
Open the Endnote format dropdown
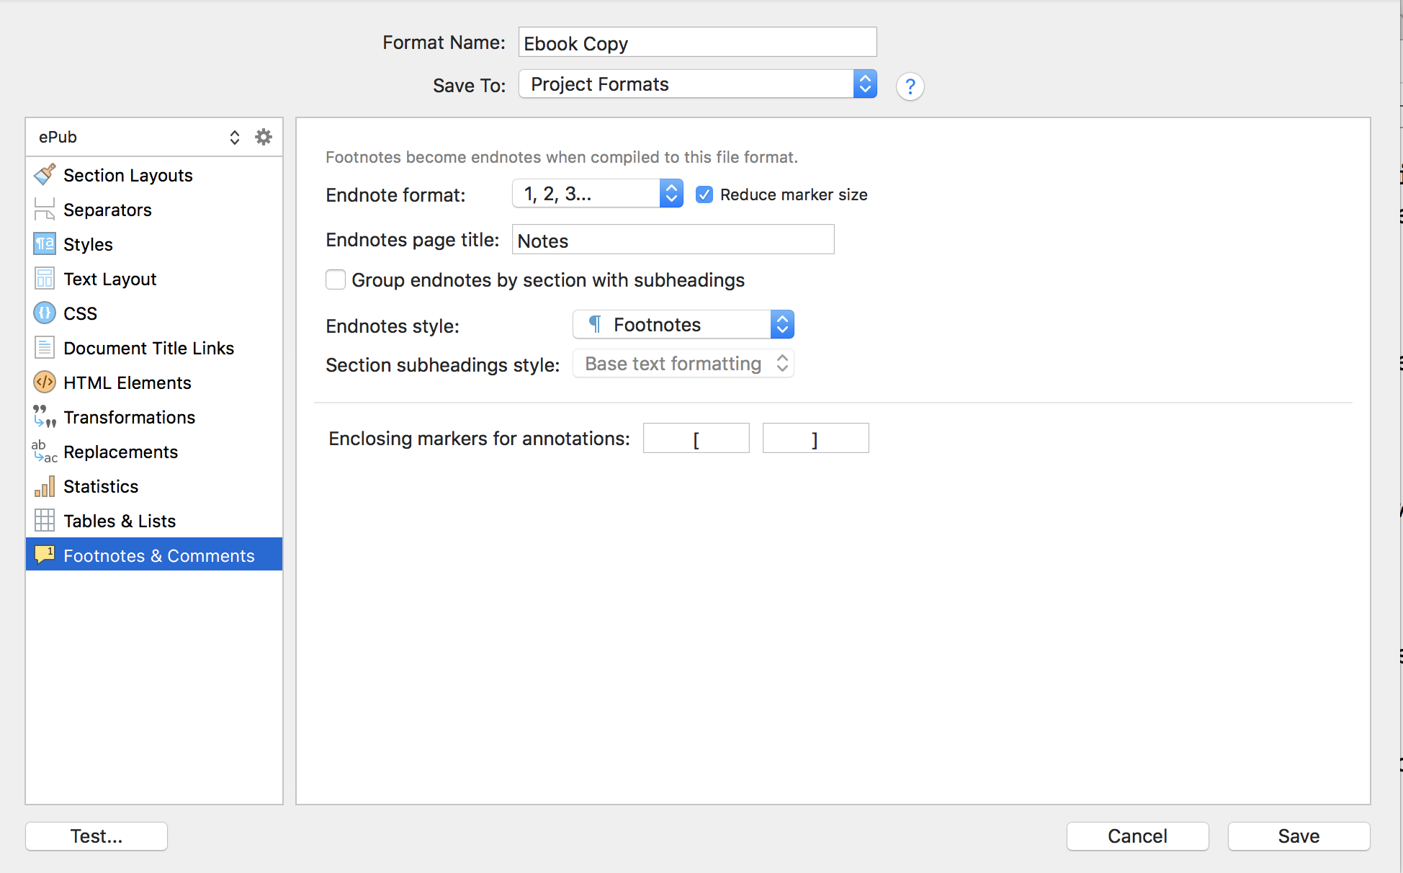click(598, 194)
